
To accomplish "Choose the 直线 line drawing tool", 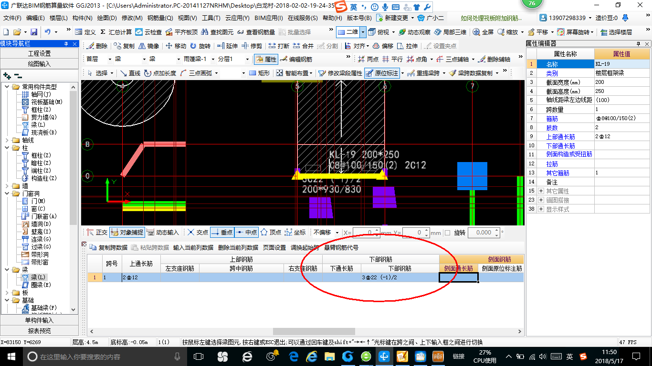I will (130, 73).
